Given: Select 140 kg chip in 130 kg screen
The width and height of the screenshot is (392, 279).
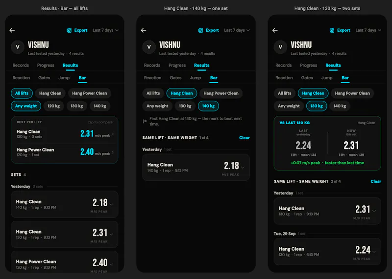Looking at the screenshot, I should (340, 106).
